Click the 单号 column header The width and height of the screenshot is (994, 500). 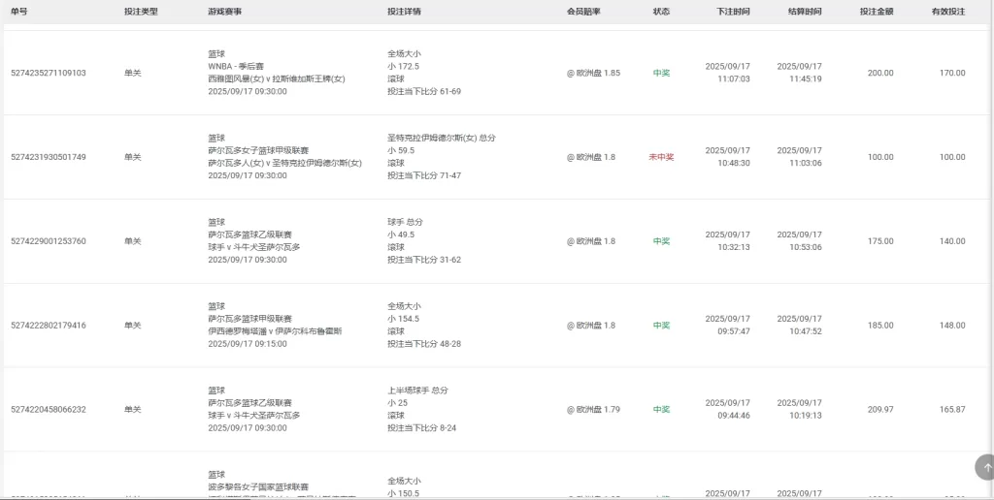tap(19, 12)
